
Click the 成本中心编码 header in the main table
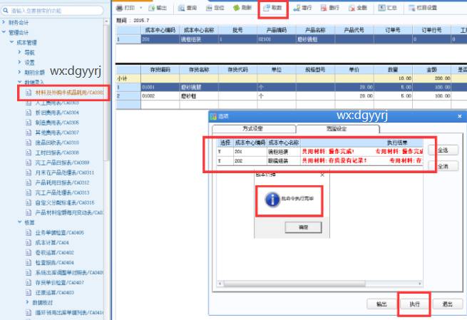pyautogui.click(x=160, y=30)
